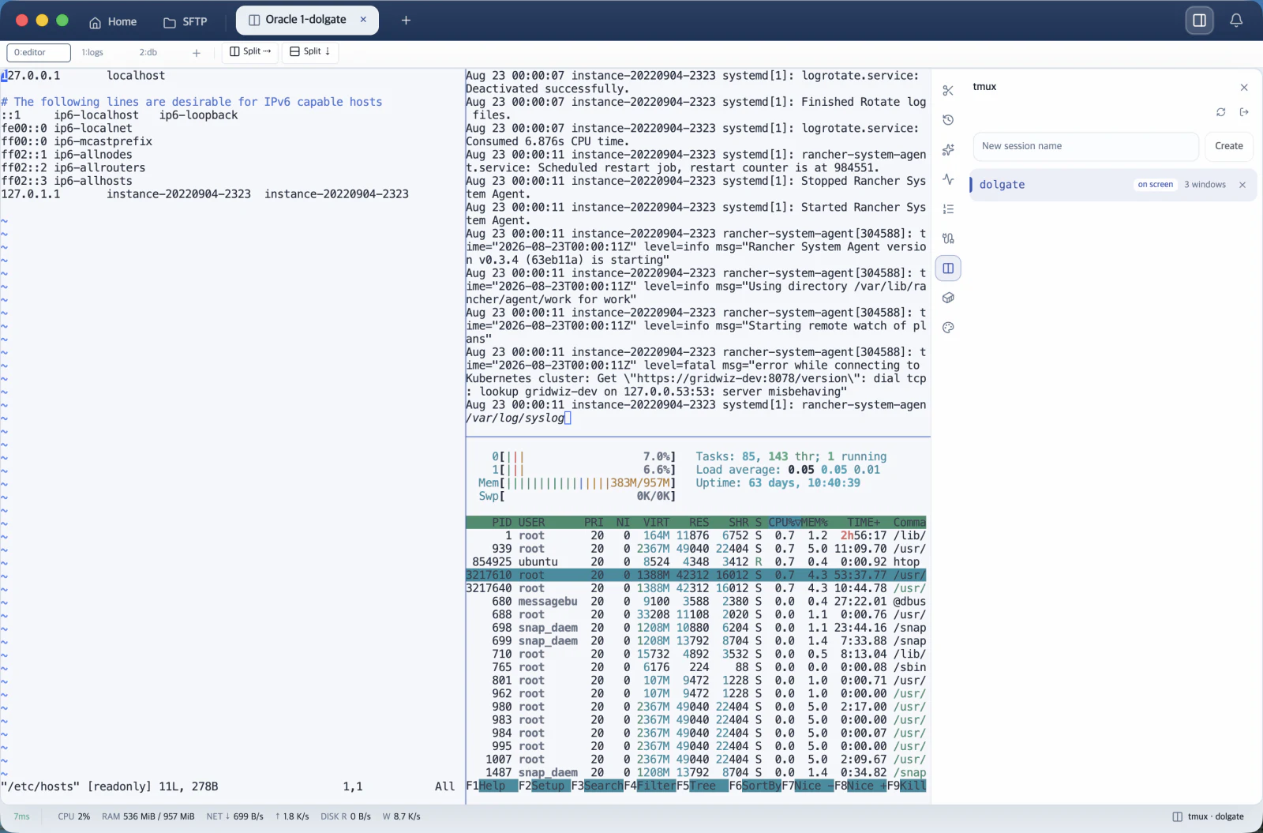
Task: Click the CPU 2% status entry
Action: (x=73, y=816)
